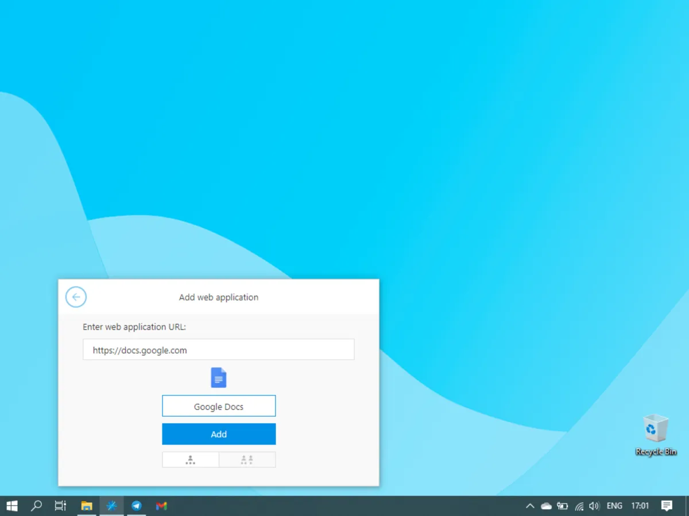Screen dimensions: 689x516
Task: Expand hidden system tray icons
Action: pyautogui.click(x=530, y=506)
